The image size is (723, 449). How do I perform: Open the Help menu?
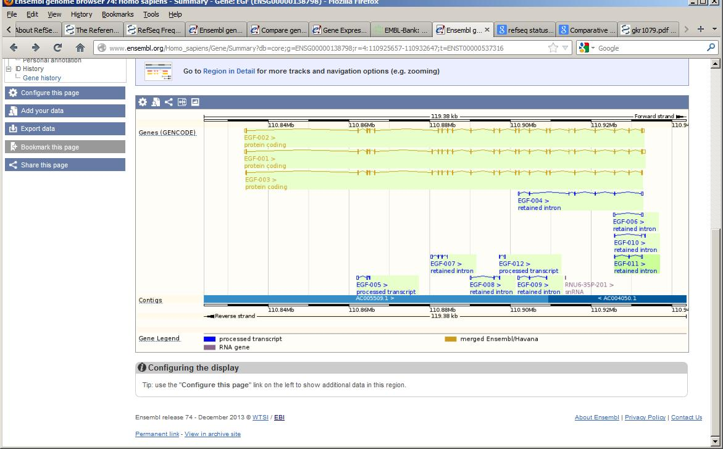175,14
